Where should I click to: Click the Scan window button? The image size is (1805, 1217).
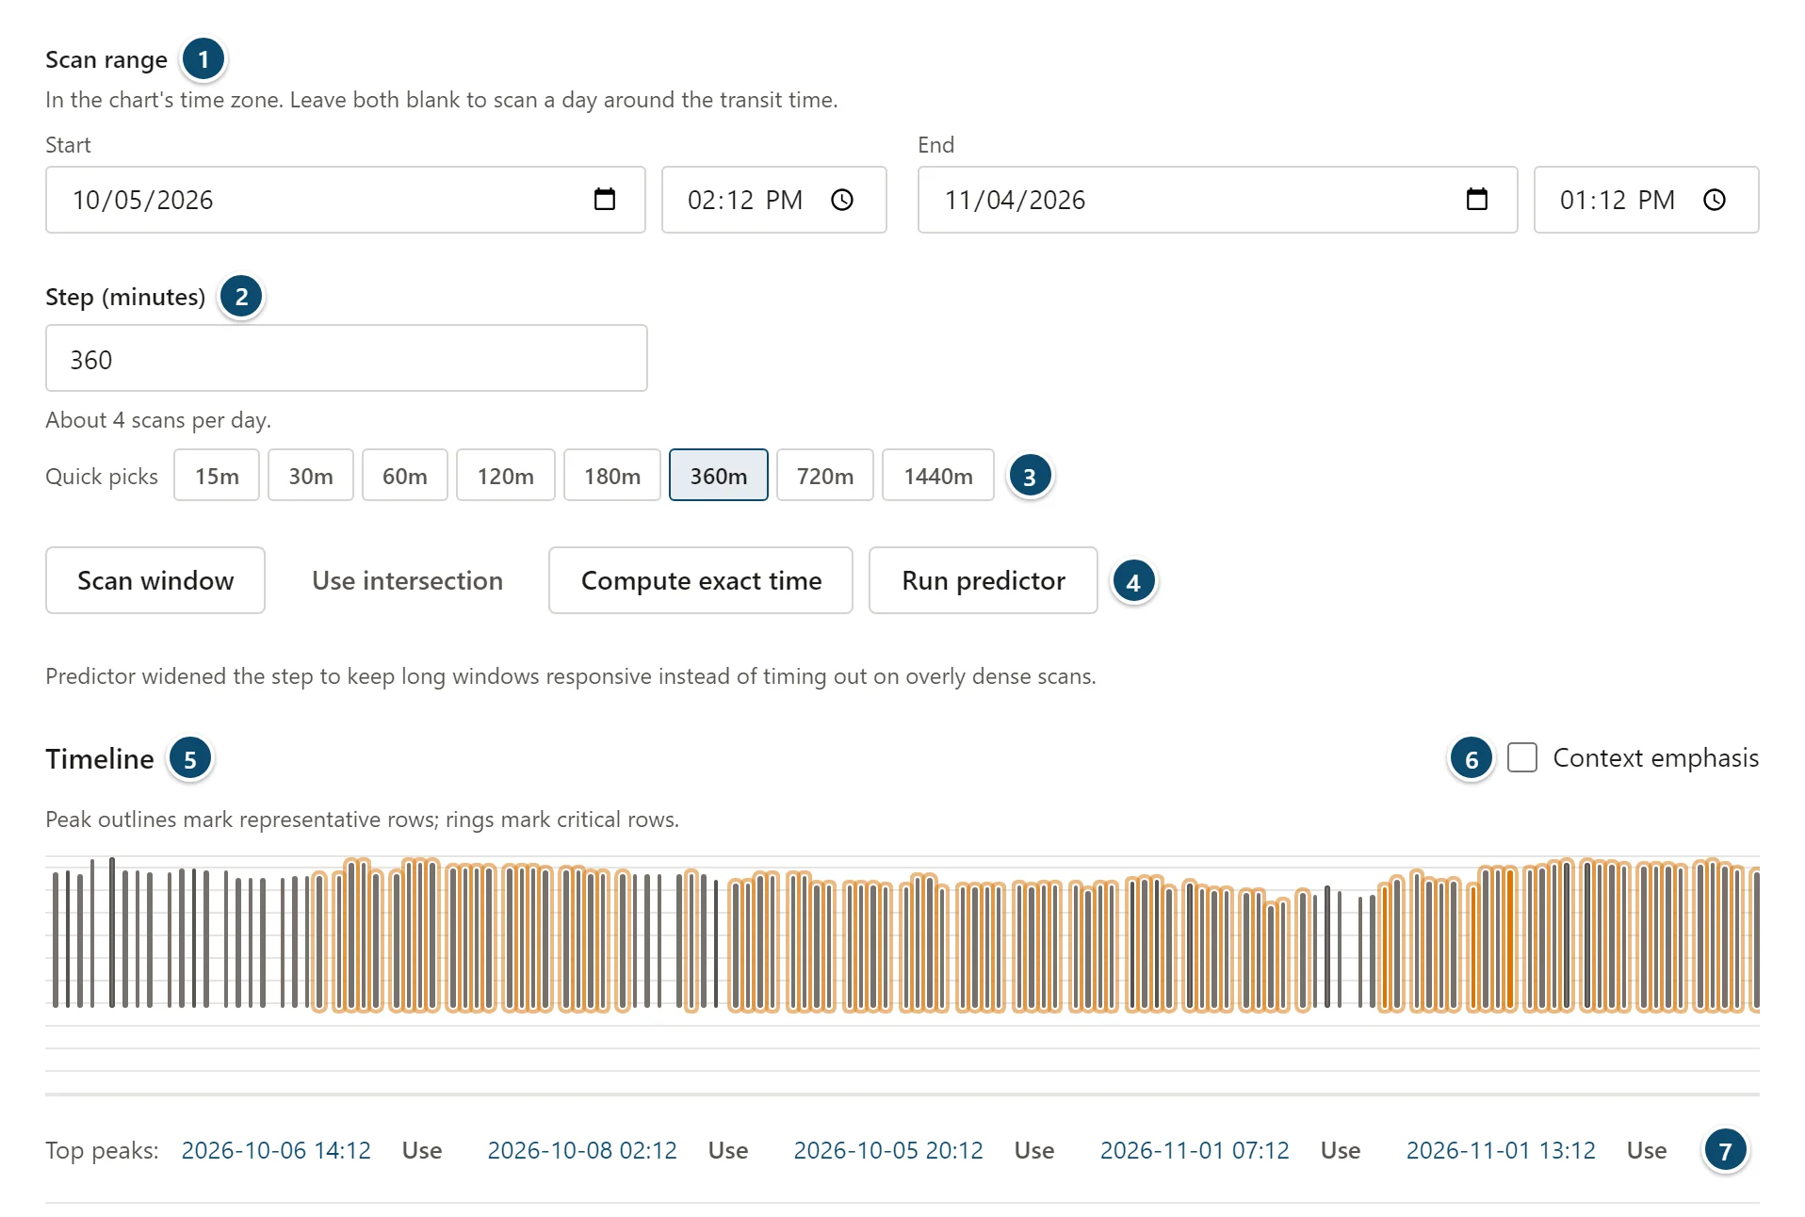[x=155, y=580]
